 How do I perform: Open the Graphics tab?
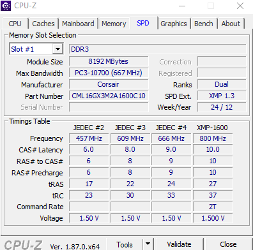pos(174,24)
